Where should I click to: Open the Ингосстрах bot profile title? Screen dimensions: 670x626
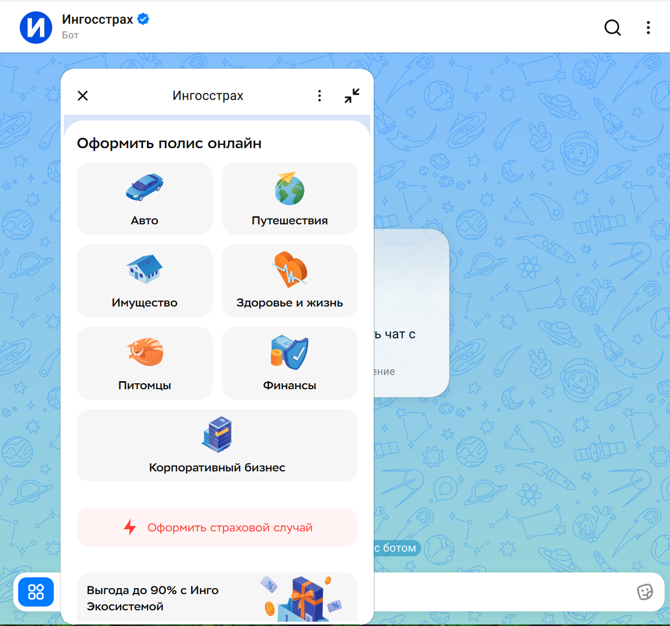[x=97, y=19]
